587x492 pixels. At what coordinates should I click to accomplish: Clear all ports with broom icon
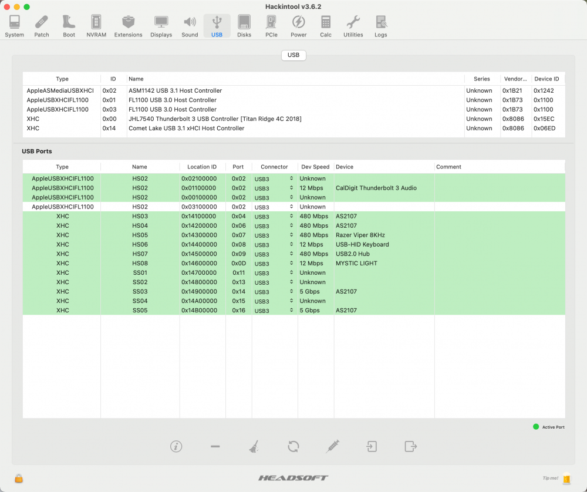click(x=254, y=446)
